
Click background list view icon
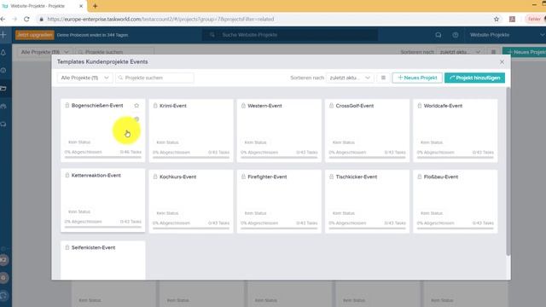493,52
